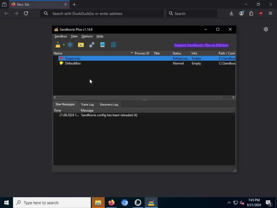The height and width of the screenshot is (208, 277).
Task: Click the Sandboxie-Plus taskbar icon
Action: tap(151, 203)
